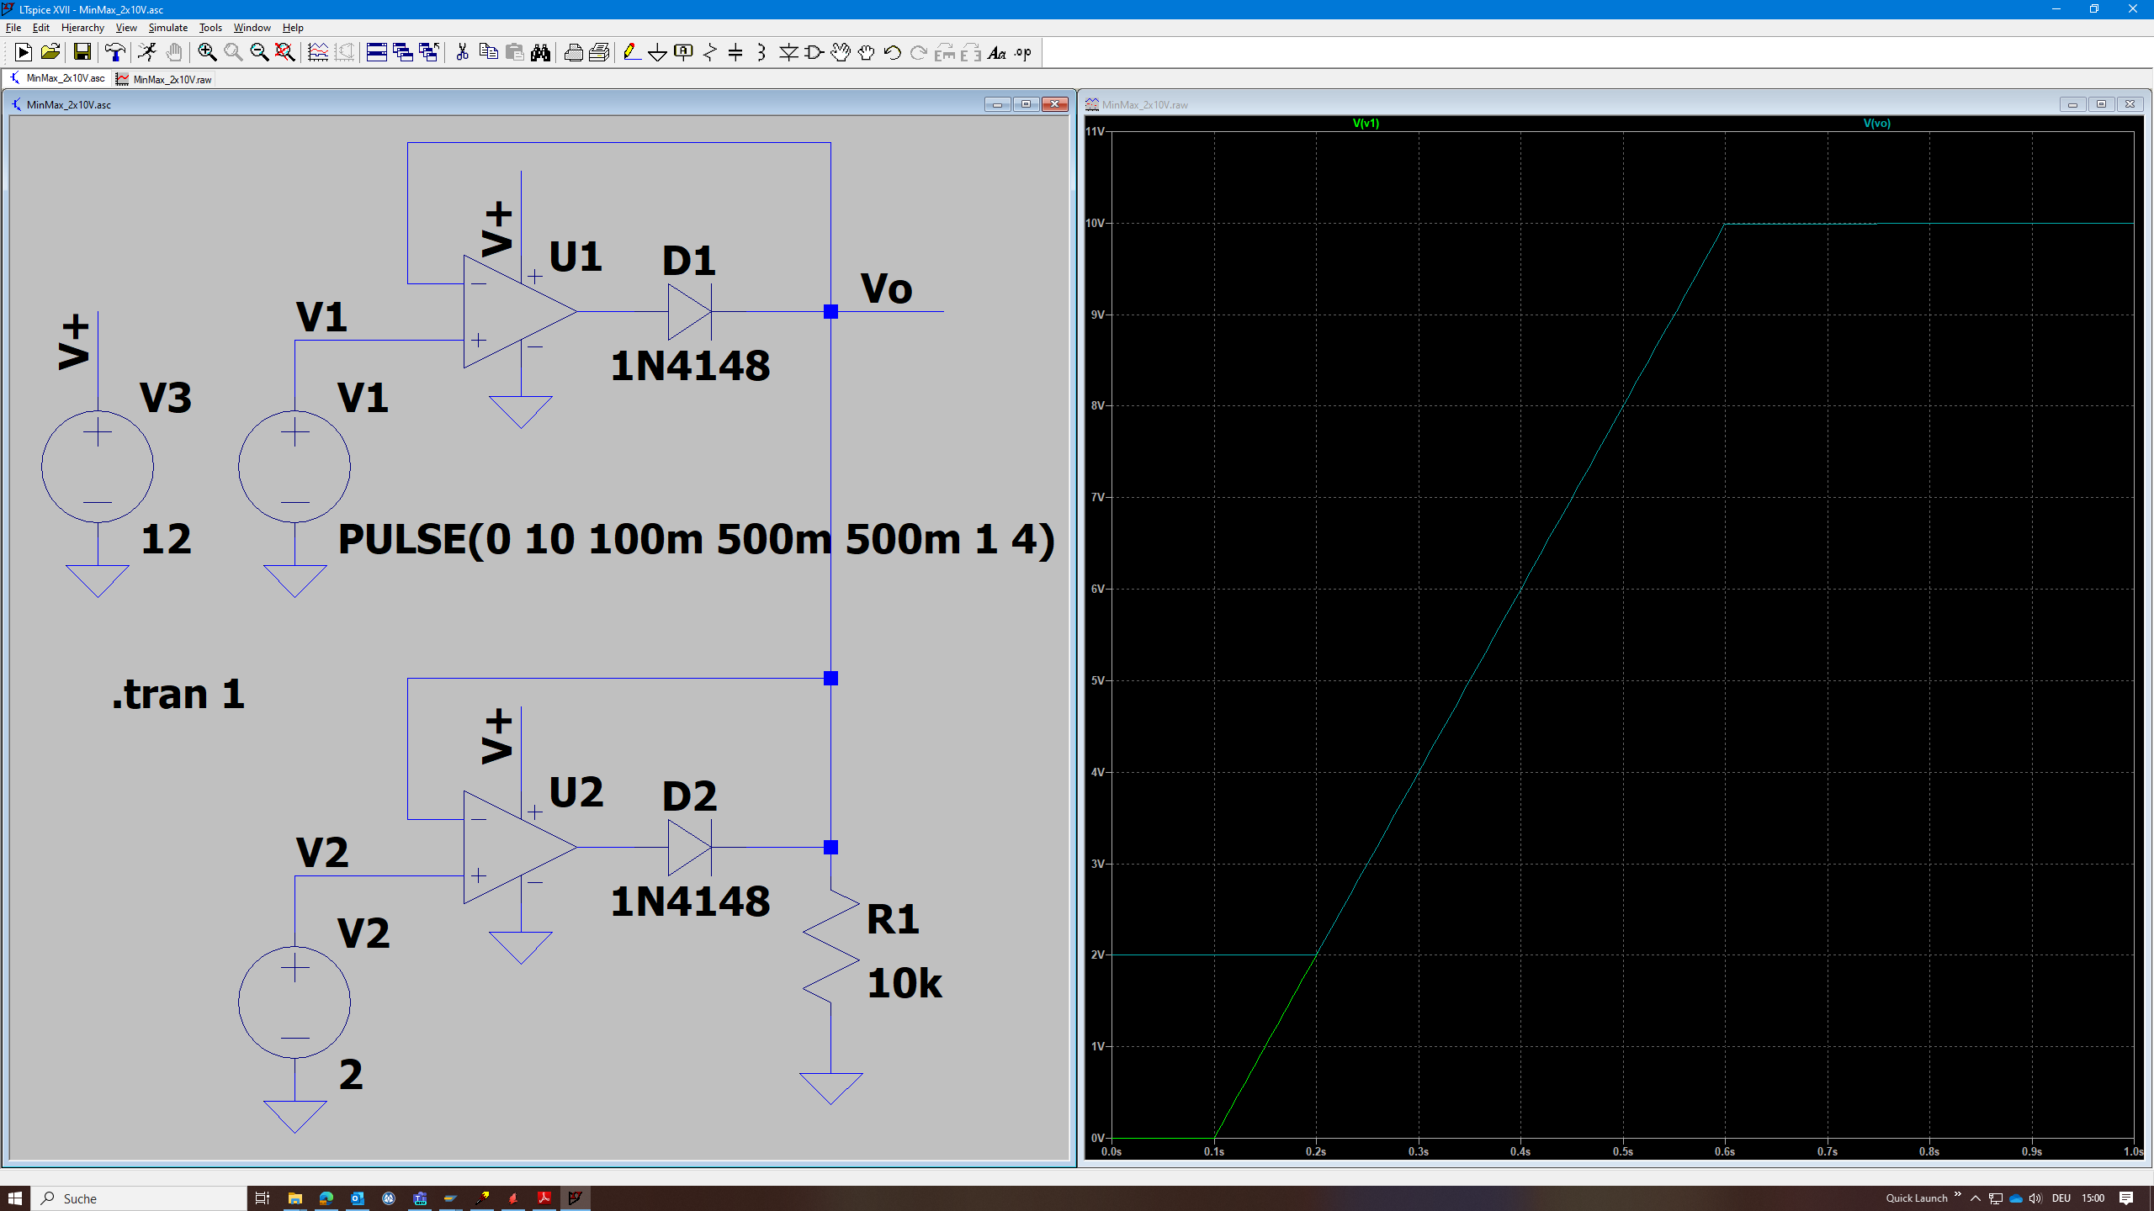Select the Cut scissors tool

point(462,52)
